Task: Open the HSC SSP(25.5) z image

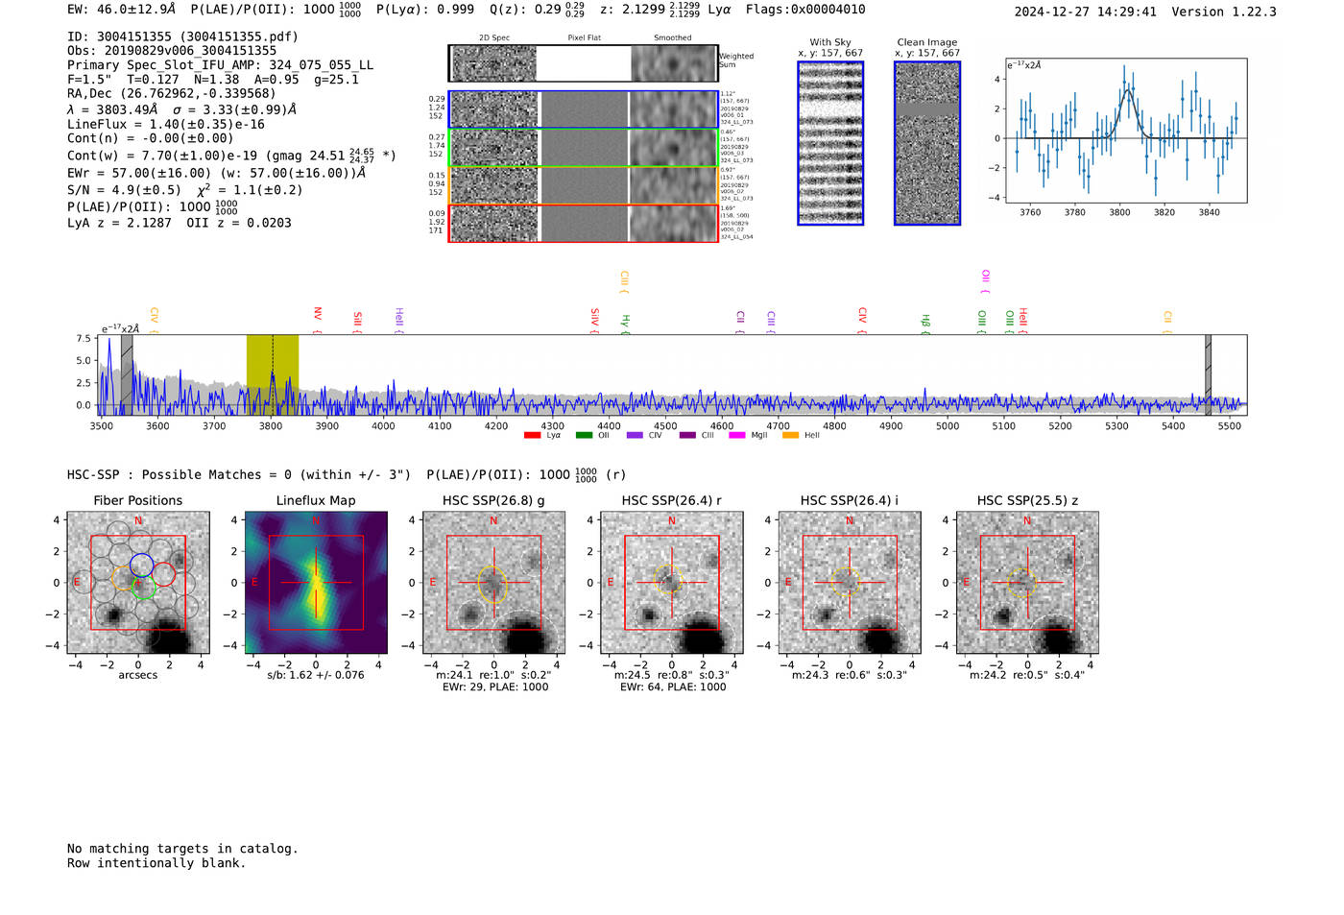Action: click(1027, 583)
